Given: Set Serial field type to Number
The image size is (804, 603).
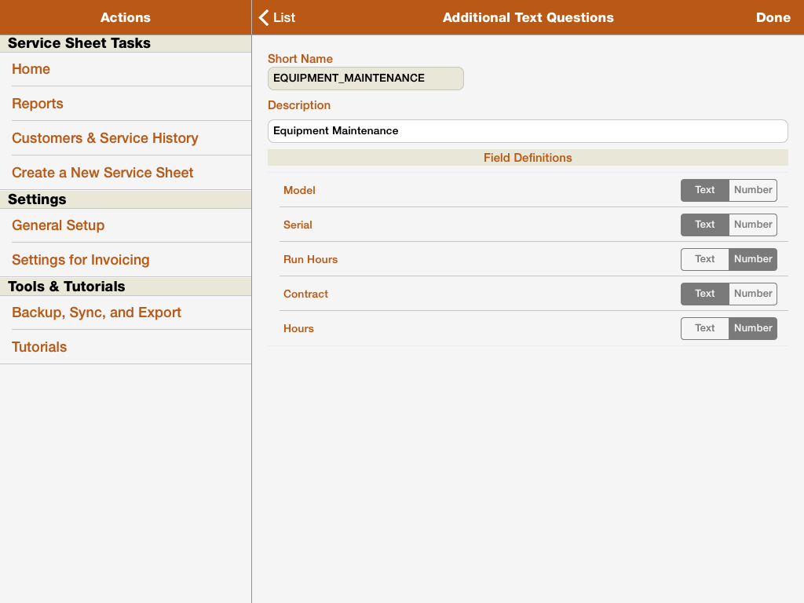Looking at the screenshot, I should pyautogui.click(x=753, y=225).
